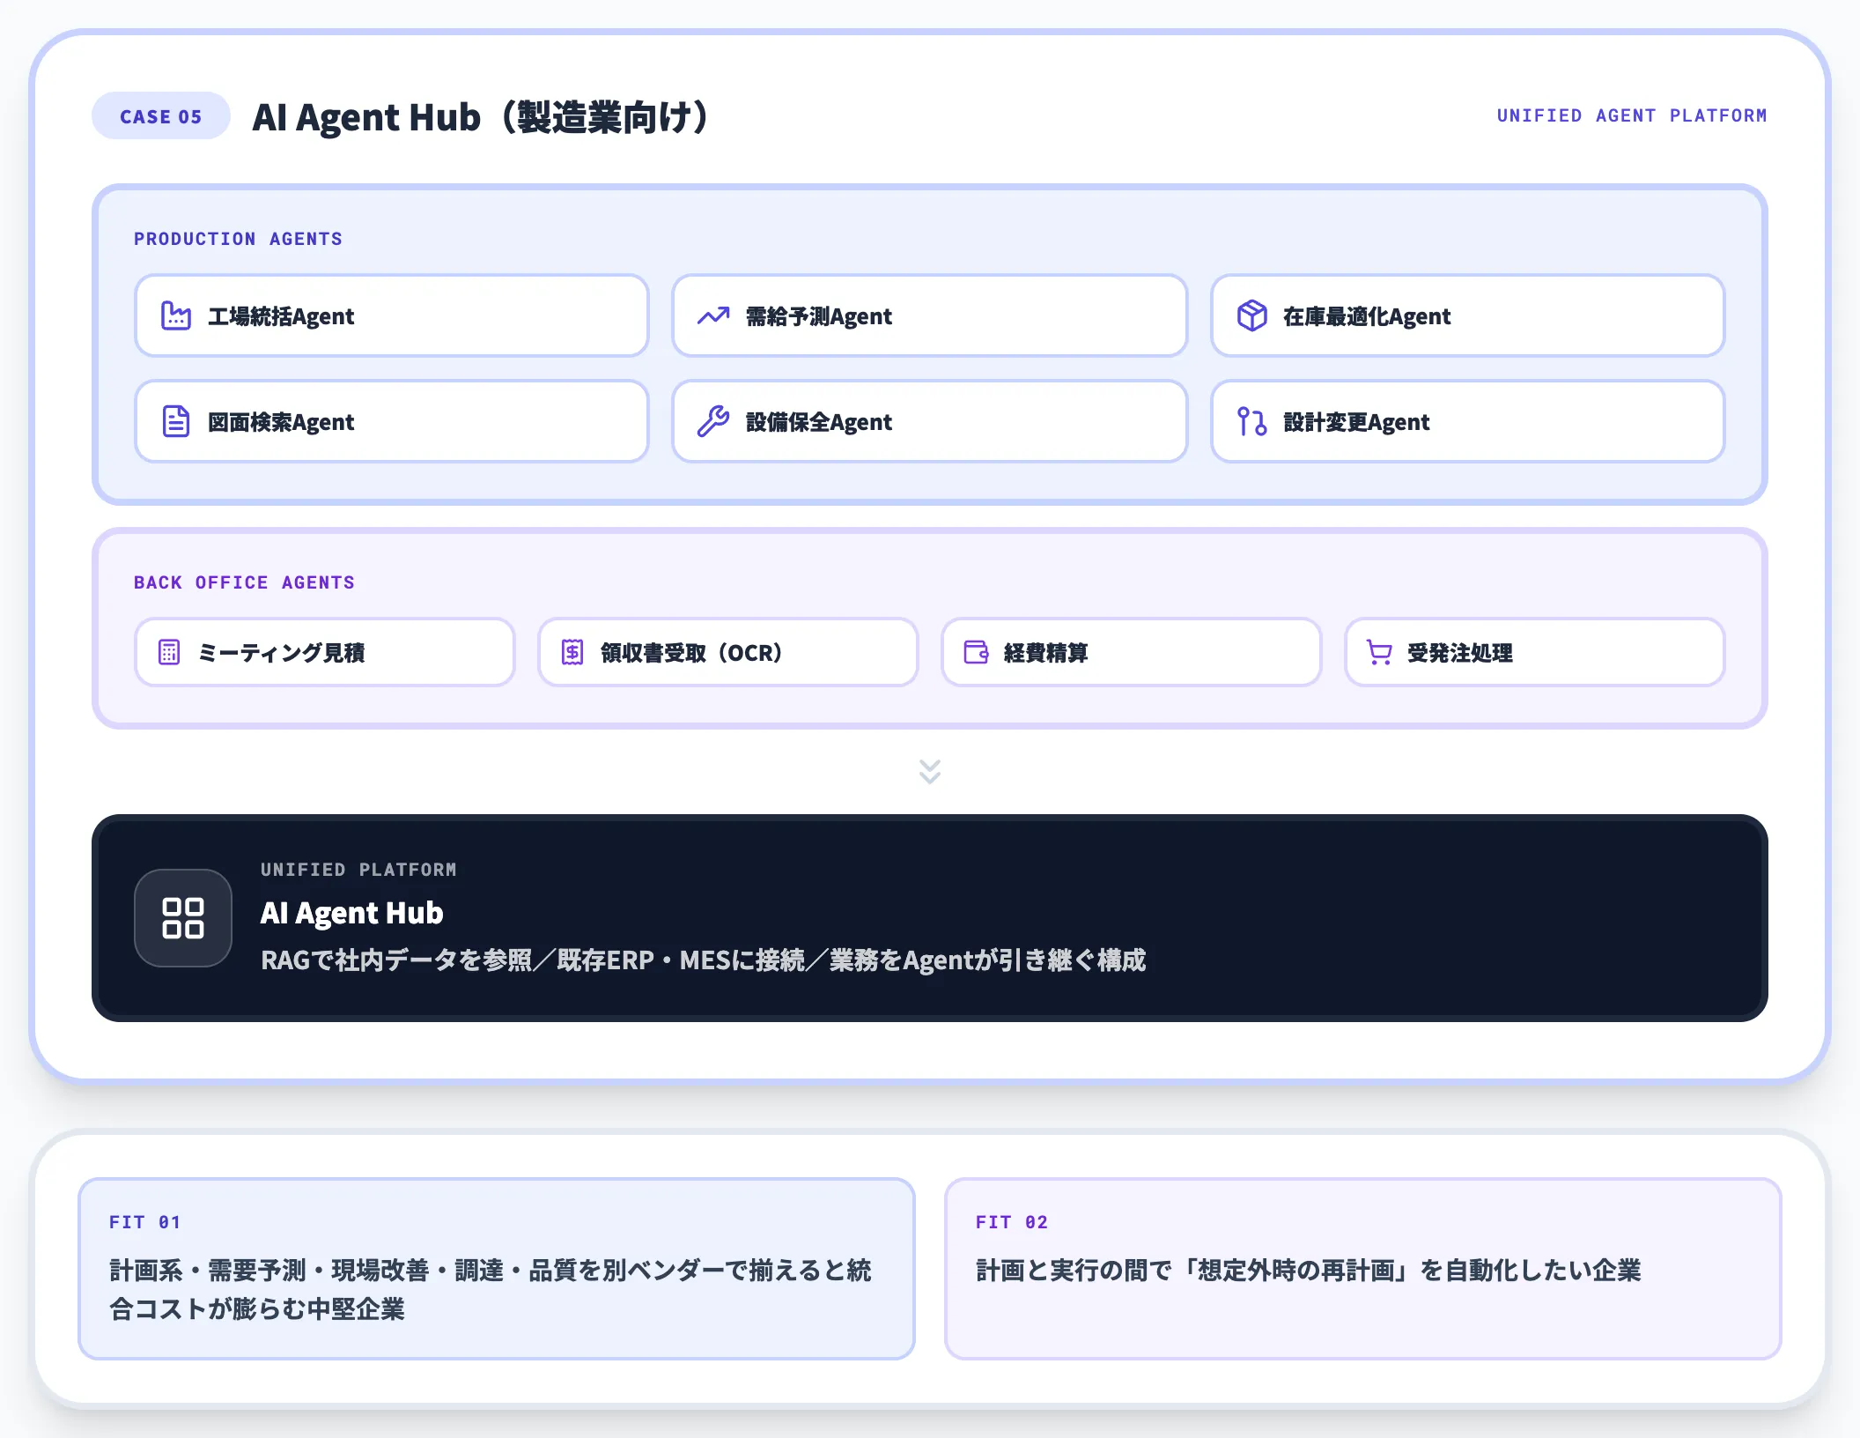Open the 領収書受取（OCR） card
The width and height of the screenshot is (1860, 1438).
[728, 652]
